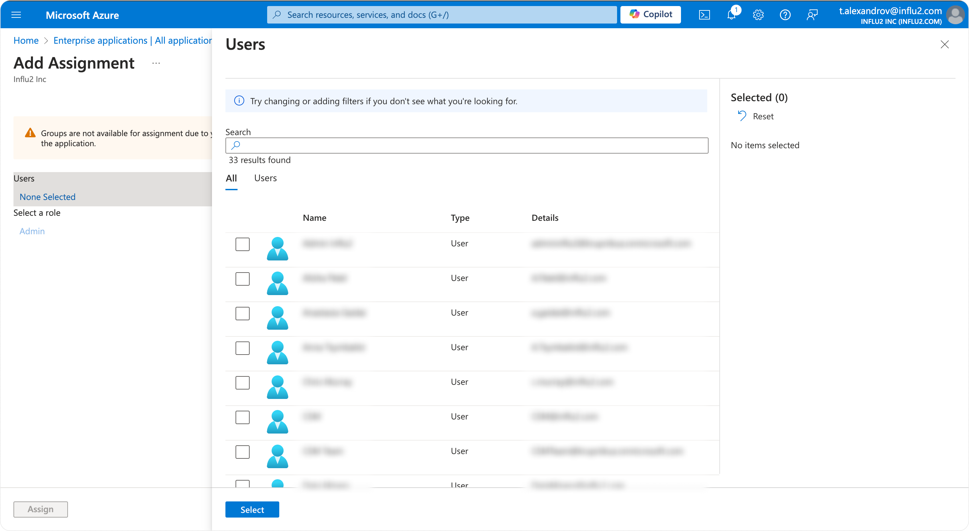Open the Home breadcrumb link
The image size is (969, 531).
click(26, 40)
